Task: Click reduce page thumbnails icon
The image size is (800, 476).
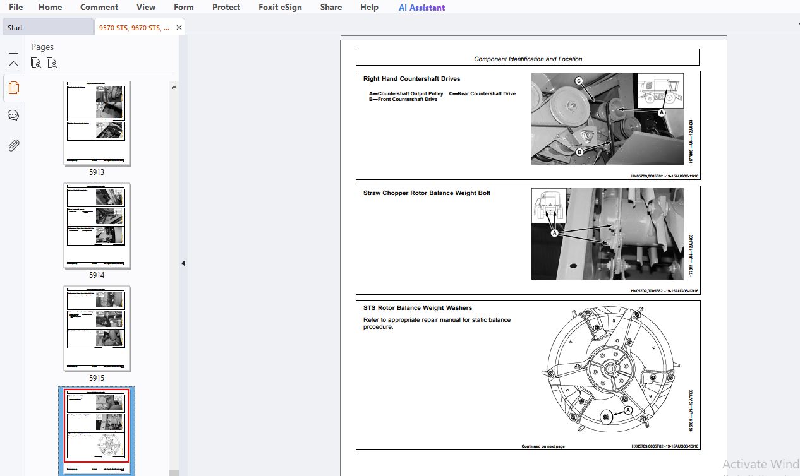Action: coord(52,62)
